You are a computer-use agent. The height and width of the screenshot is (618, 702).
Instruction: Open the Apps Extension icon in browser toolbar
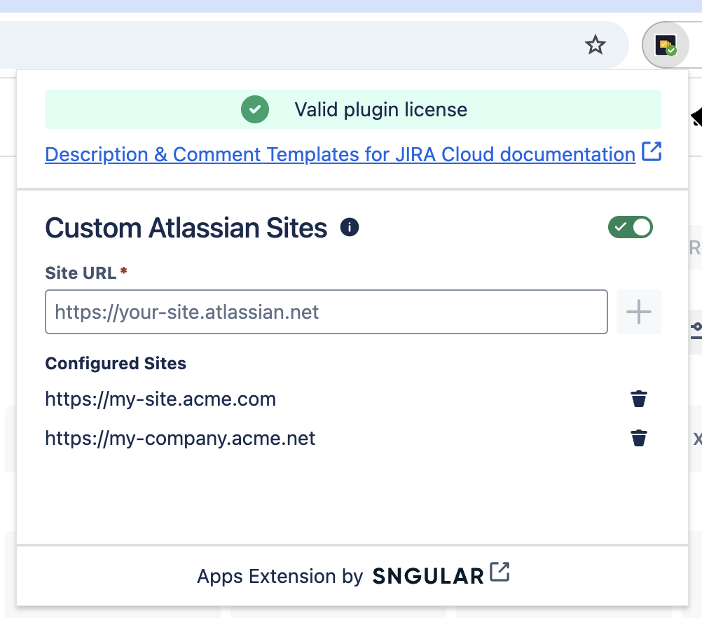(x=665, y=46)
